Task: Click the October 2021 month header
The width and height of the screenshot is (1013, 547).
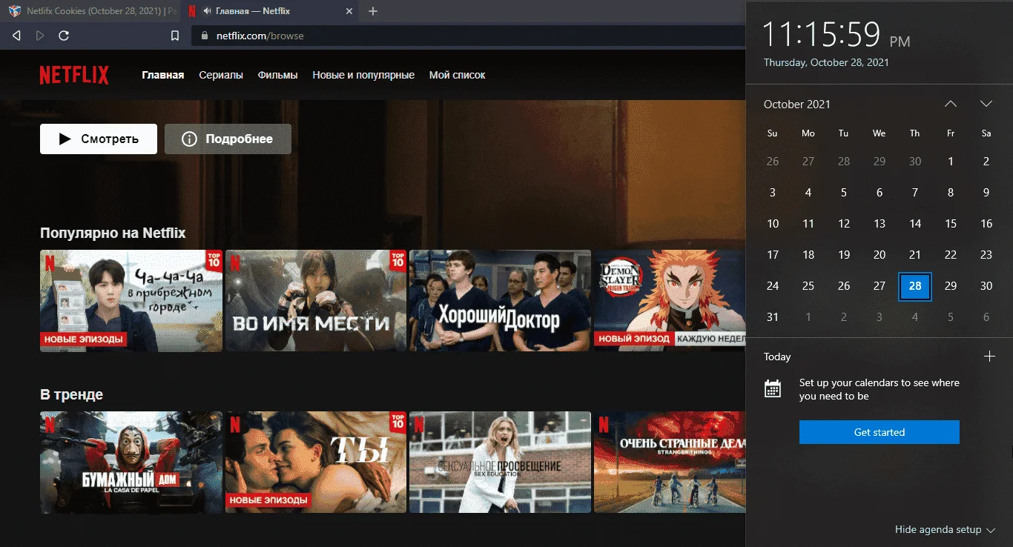Action: 797,105
